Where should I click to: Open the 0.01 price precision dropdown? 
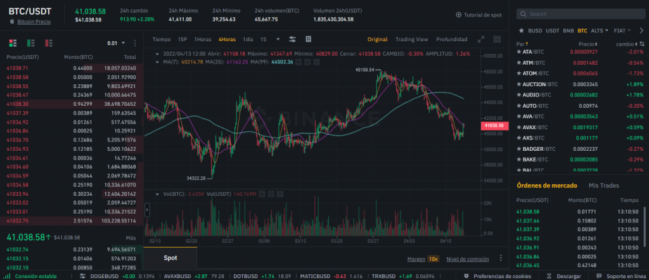117,43
